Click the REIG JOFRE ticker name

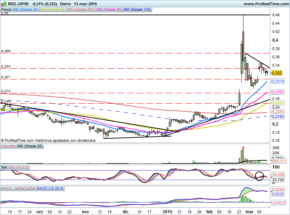click(x=18, y=4)
